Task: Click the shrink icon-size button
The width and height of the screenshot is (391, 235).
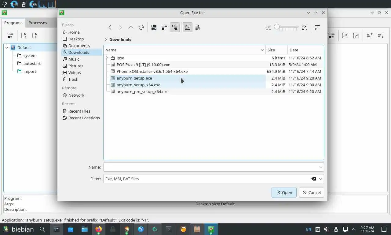Action: [x=269, y=27]
